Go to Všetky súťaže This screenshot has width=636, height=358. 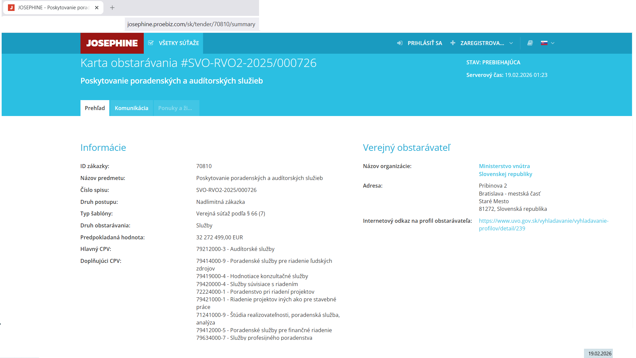(x=179, y=43)
